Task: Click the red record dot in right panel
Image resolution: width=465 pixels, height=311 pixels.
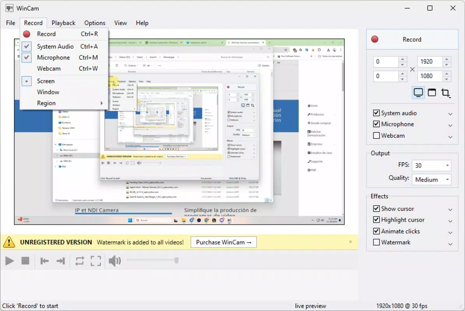Action: tap(375, 39)
